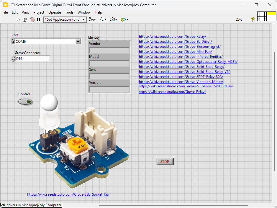Click the Run Continuously button

click(x=25, y=19)
